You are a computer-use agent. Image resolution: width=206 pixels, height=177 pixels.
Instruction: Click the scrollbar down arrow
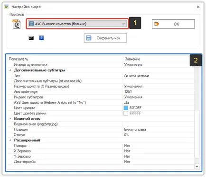point(197,167)
